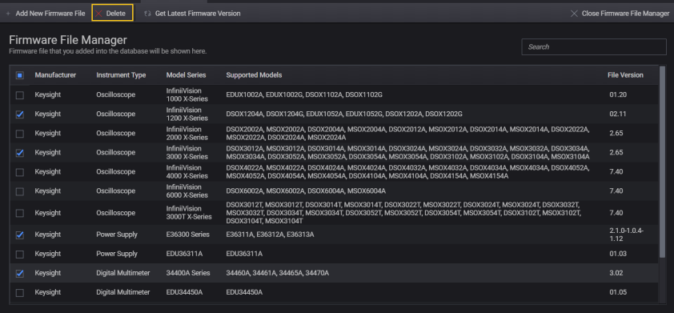
Task: Click supported models list starting with EDUX1002A
Action: [x=304, y=94]
